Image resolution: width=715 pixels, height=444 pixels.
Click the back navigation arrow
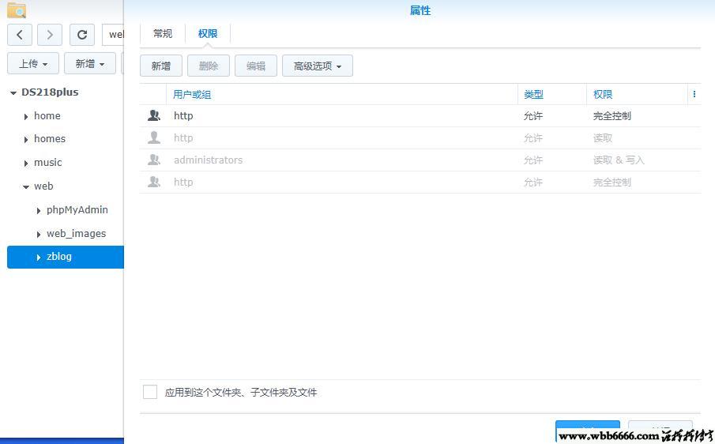20,35
